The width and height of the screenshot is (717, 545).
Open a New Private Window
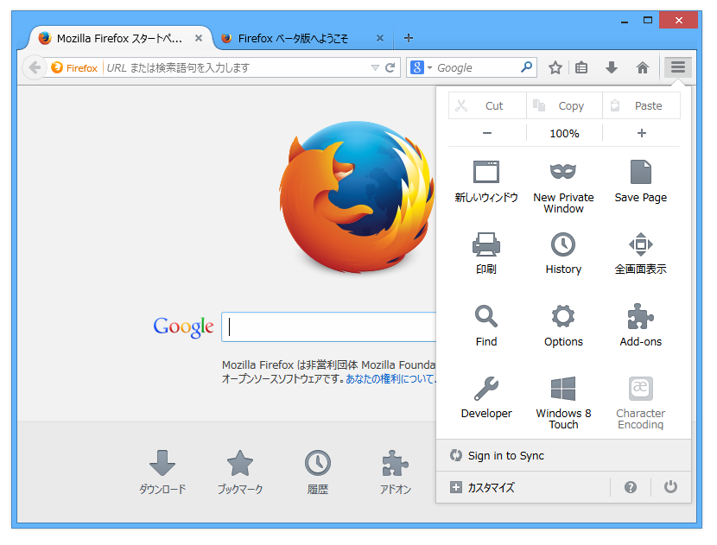[563, 181]
